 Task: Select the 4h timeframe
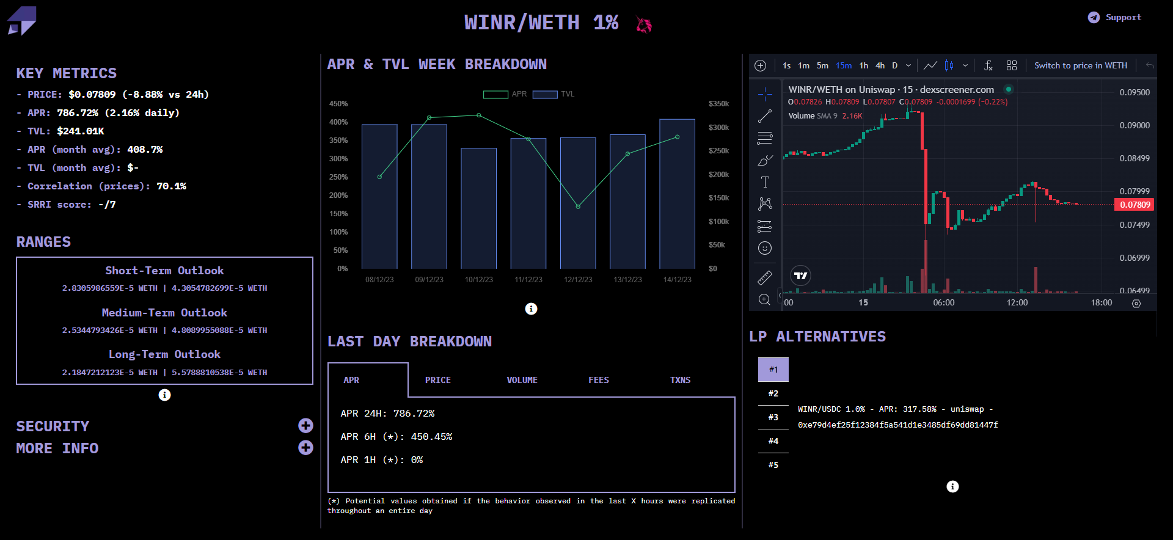tap(880, 65)
